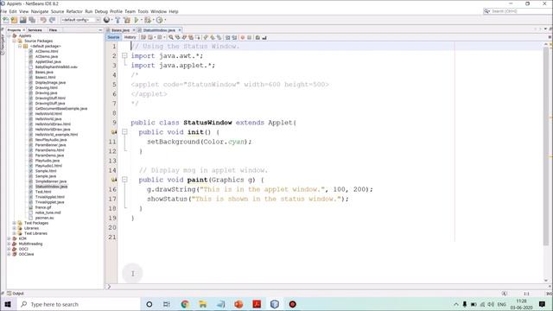This screenshot has width=553, height=311.
Task: Expand the Multithreading project node
Action: point(9,244)
